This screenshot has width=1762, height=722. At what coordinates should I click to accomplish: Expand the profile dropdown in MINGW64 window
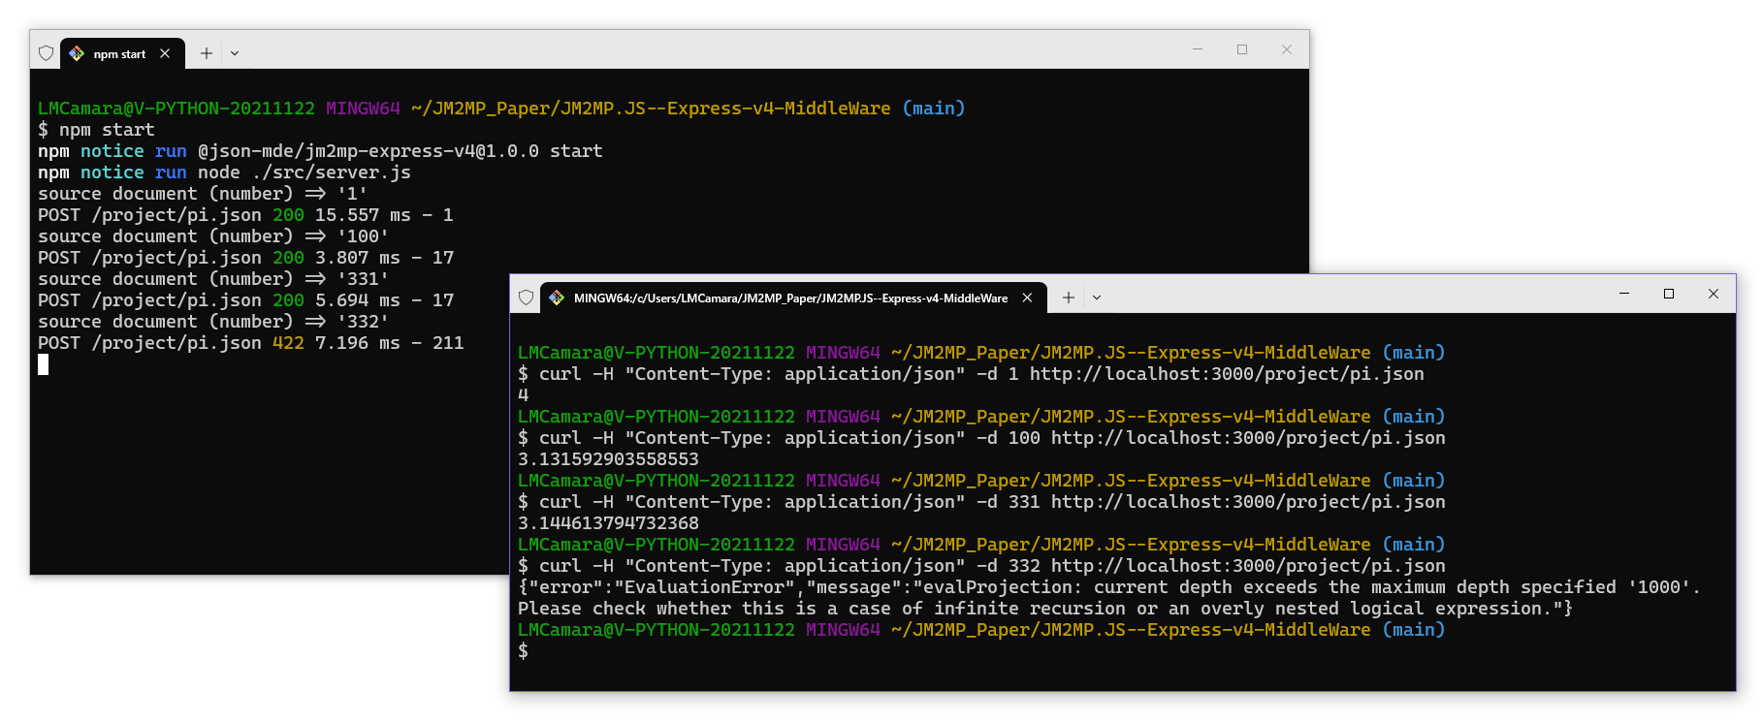point(1097,298)
